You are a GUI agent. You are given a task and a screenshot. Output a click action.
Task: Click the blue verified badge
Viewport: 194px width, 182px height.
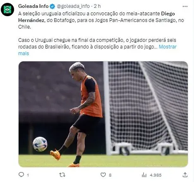[52, 6]
